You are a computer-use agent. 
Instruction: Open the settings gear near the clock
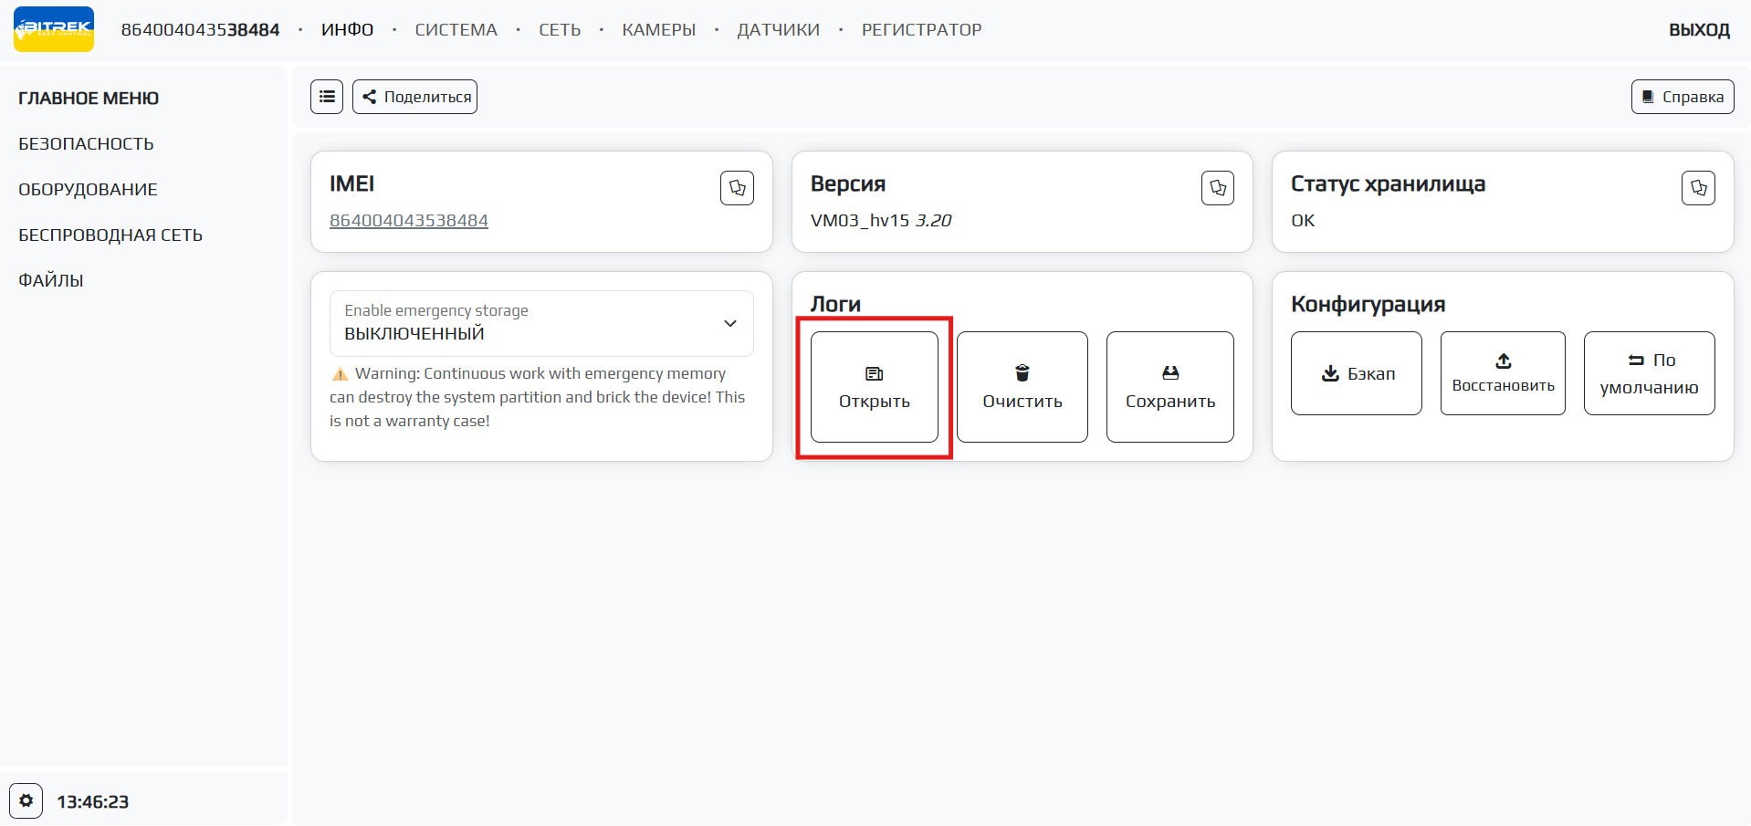click(26, 800)
